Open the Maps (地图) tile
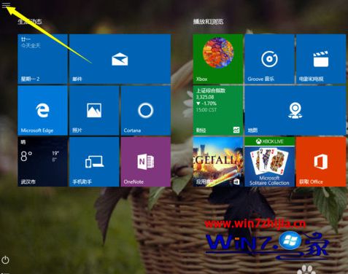The width and height of the screenshot is (348, 274). click(x=295, y=111)
